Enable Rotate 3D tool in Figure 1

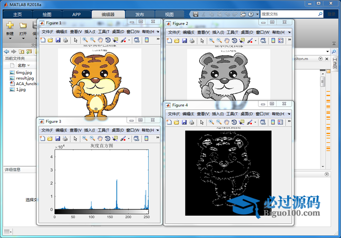108,40
